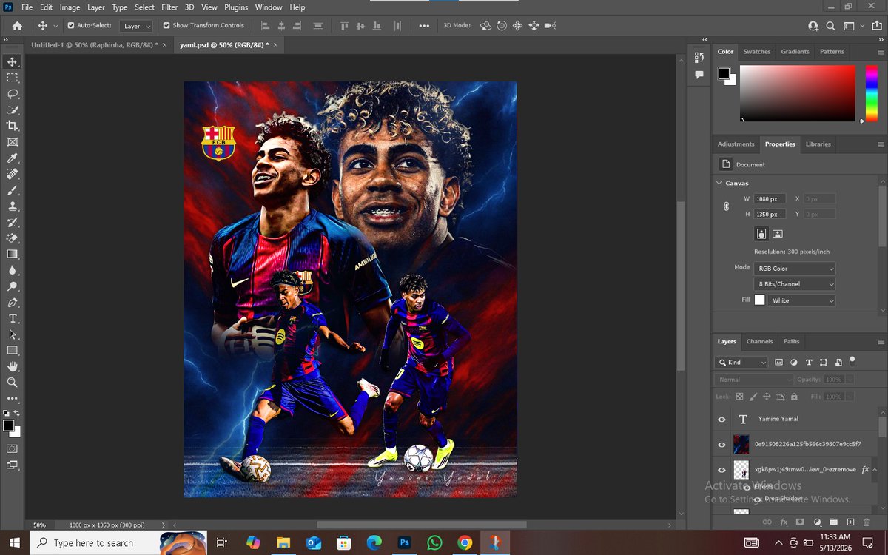888x555 pixels.
Task: Open the Filter menu
Action: point(169,7)
